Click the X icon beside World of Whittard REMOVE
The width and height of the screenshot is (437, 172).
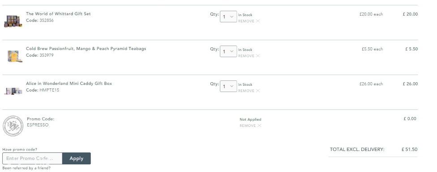click(x=258, y=21)
